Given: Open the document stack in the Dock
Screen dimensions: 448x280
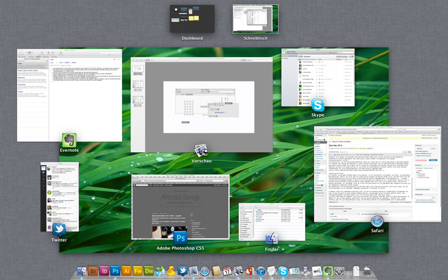Looking at the screenshot, I should click(x=356, y=271).
